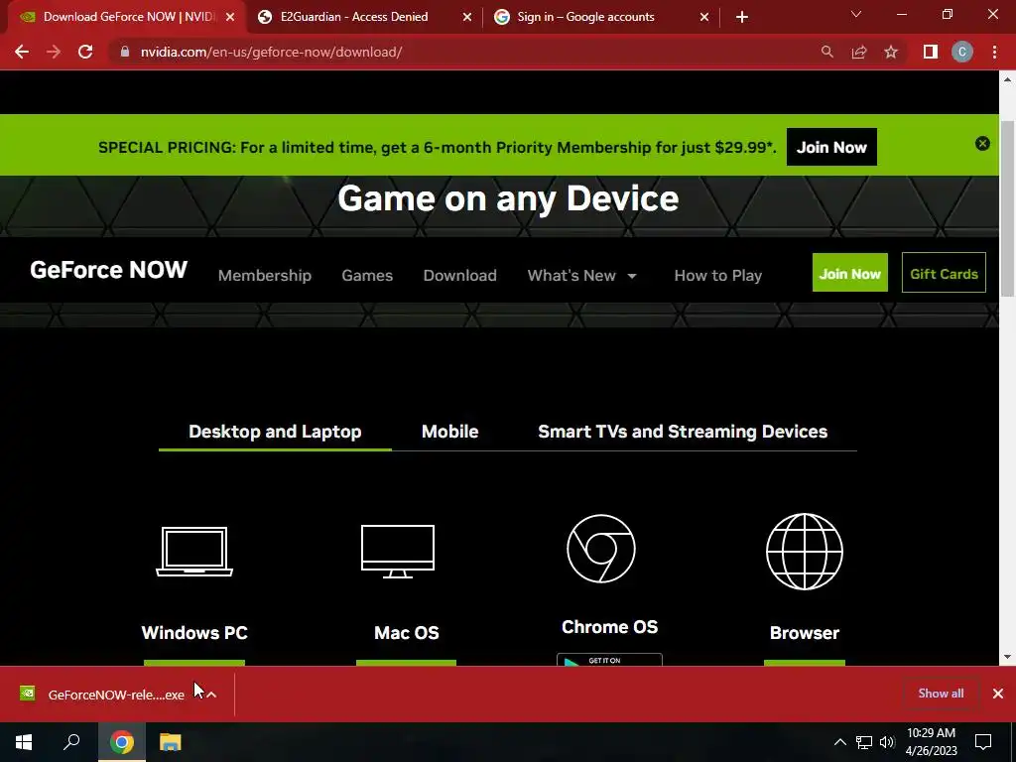Open Windows taskbar search
The width and height of the screenshot is (1016, 762).
(71, 742)
